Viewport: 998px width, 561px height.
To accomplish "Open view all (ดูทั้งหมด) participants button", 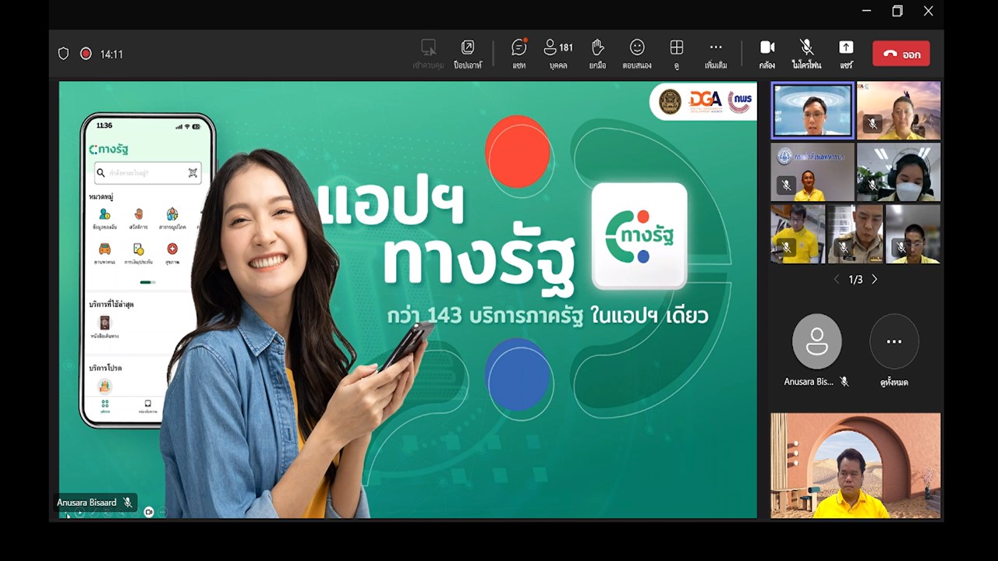I will point(894,350).
